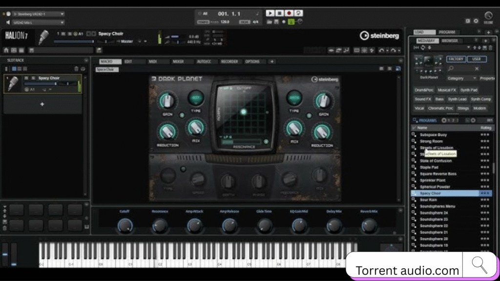Switch to the MIXER tab
This screenshot has height=281, width=500.
178,61
